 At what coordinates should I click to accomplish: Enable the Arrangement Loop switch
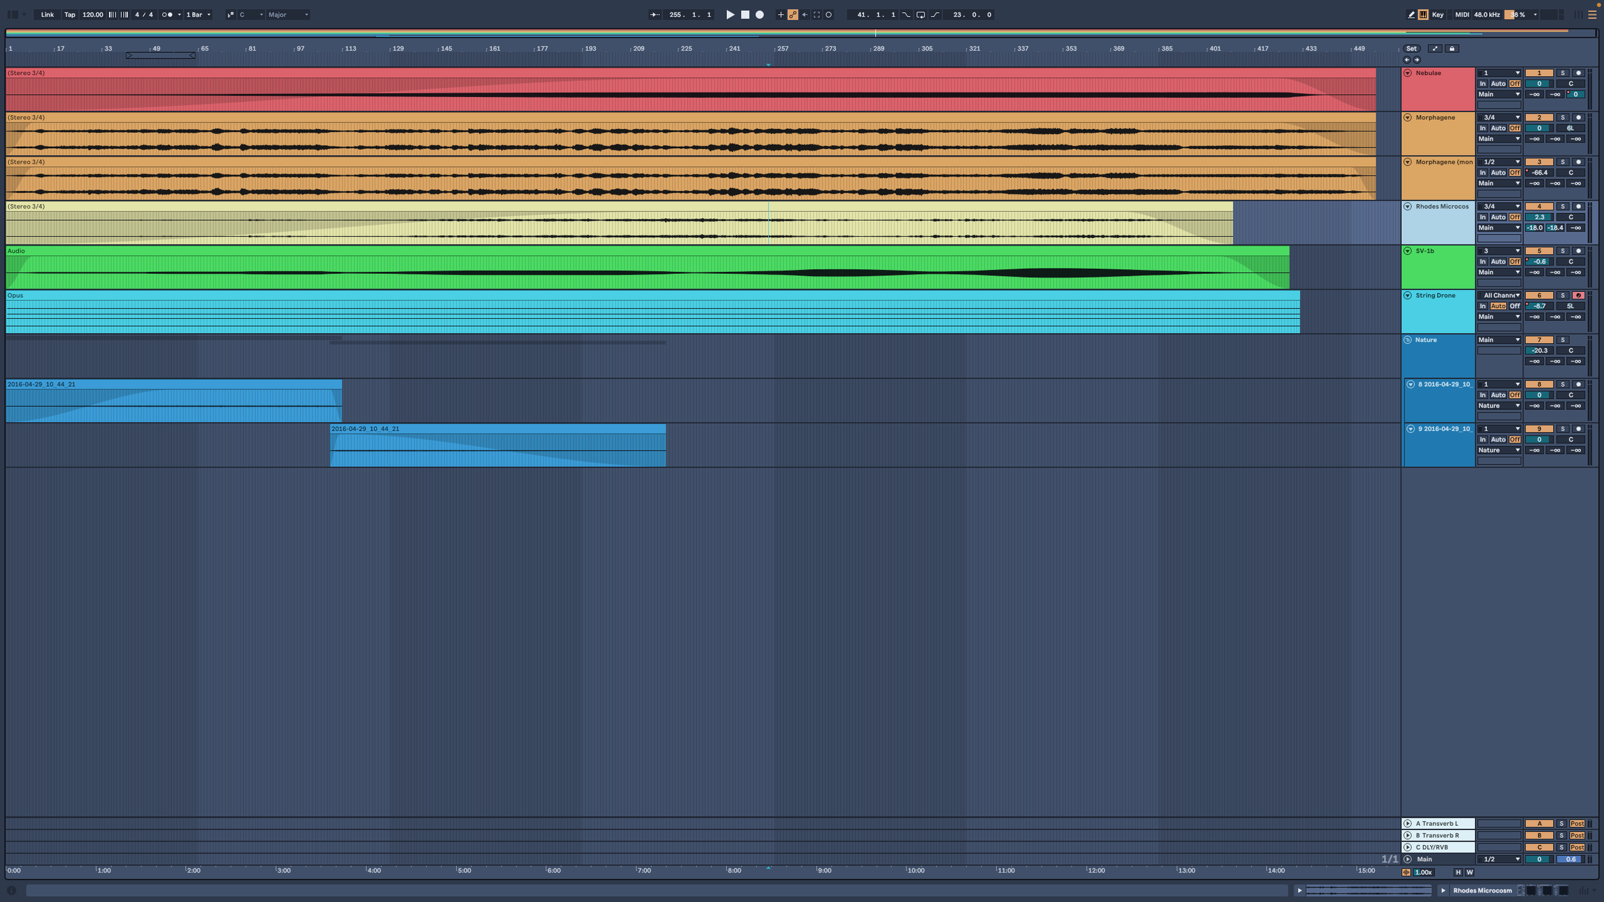coord(921,15)
